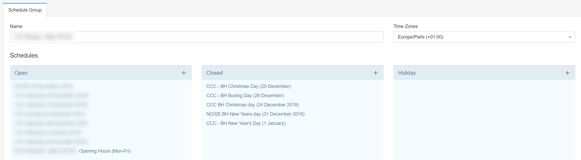The image size is (581, 160).
Task: Click the plus icon in Closed header
Action: [x=375, y=73]
